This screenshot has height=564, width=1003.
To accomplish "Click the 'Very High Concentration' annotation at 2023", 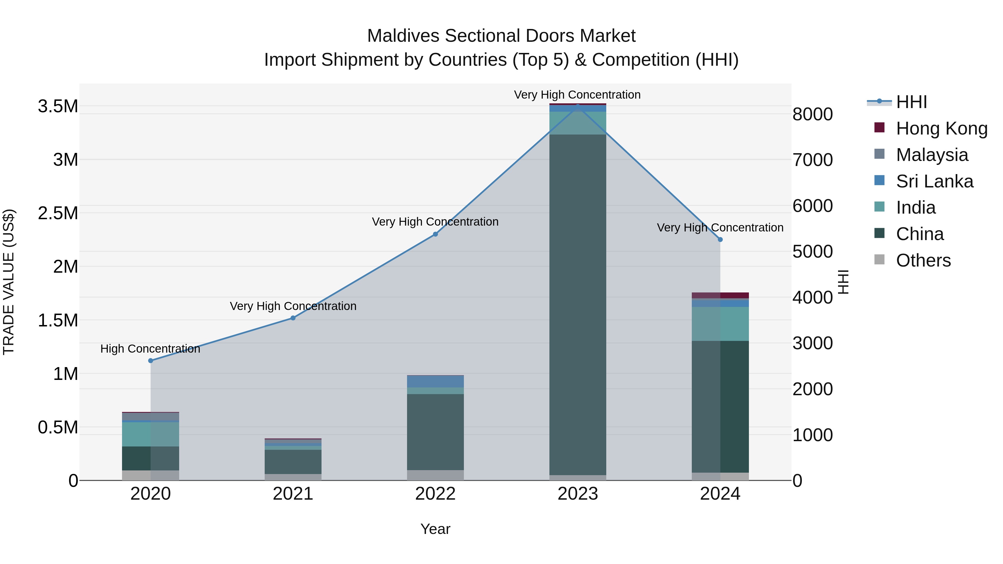I will click(x=578, y=95).
